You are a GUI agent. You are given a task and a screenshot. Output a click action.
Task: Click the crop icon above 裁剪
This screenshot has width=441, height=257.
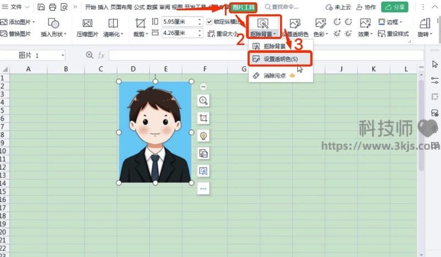[141, 23]
